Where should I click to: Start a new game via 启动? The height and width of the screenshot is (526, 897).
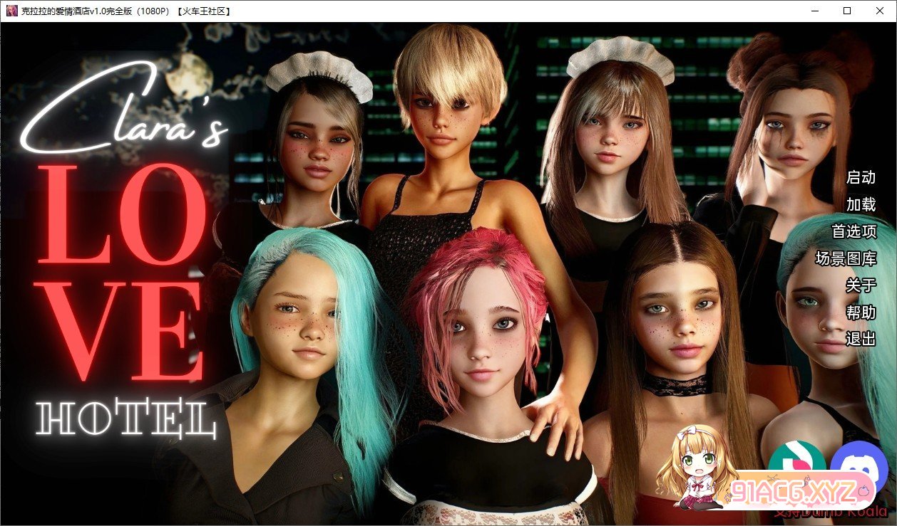click(x=861, y=177)
